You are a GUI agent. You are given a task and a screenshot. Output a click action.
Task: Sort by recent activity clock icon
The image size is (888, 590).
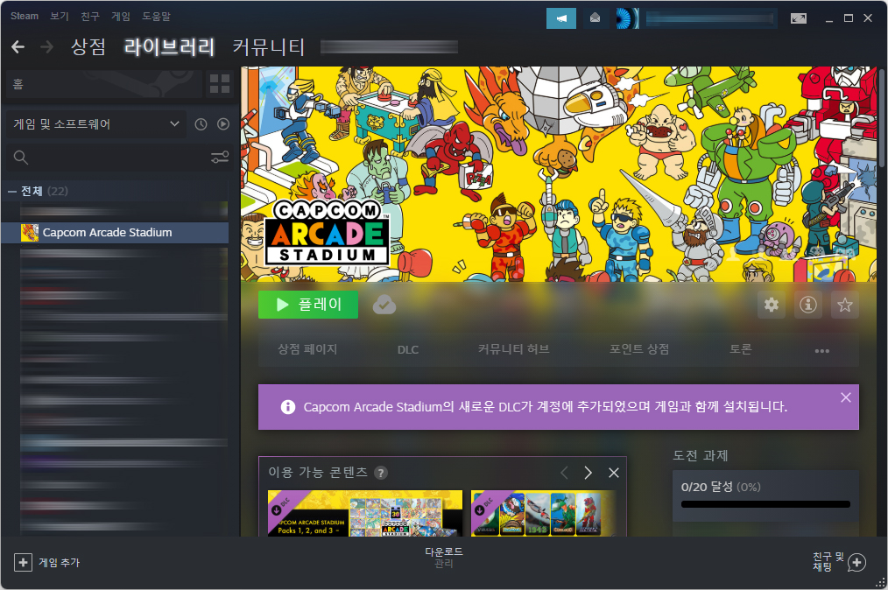pyautogui.click(x=201, y=124)
